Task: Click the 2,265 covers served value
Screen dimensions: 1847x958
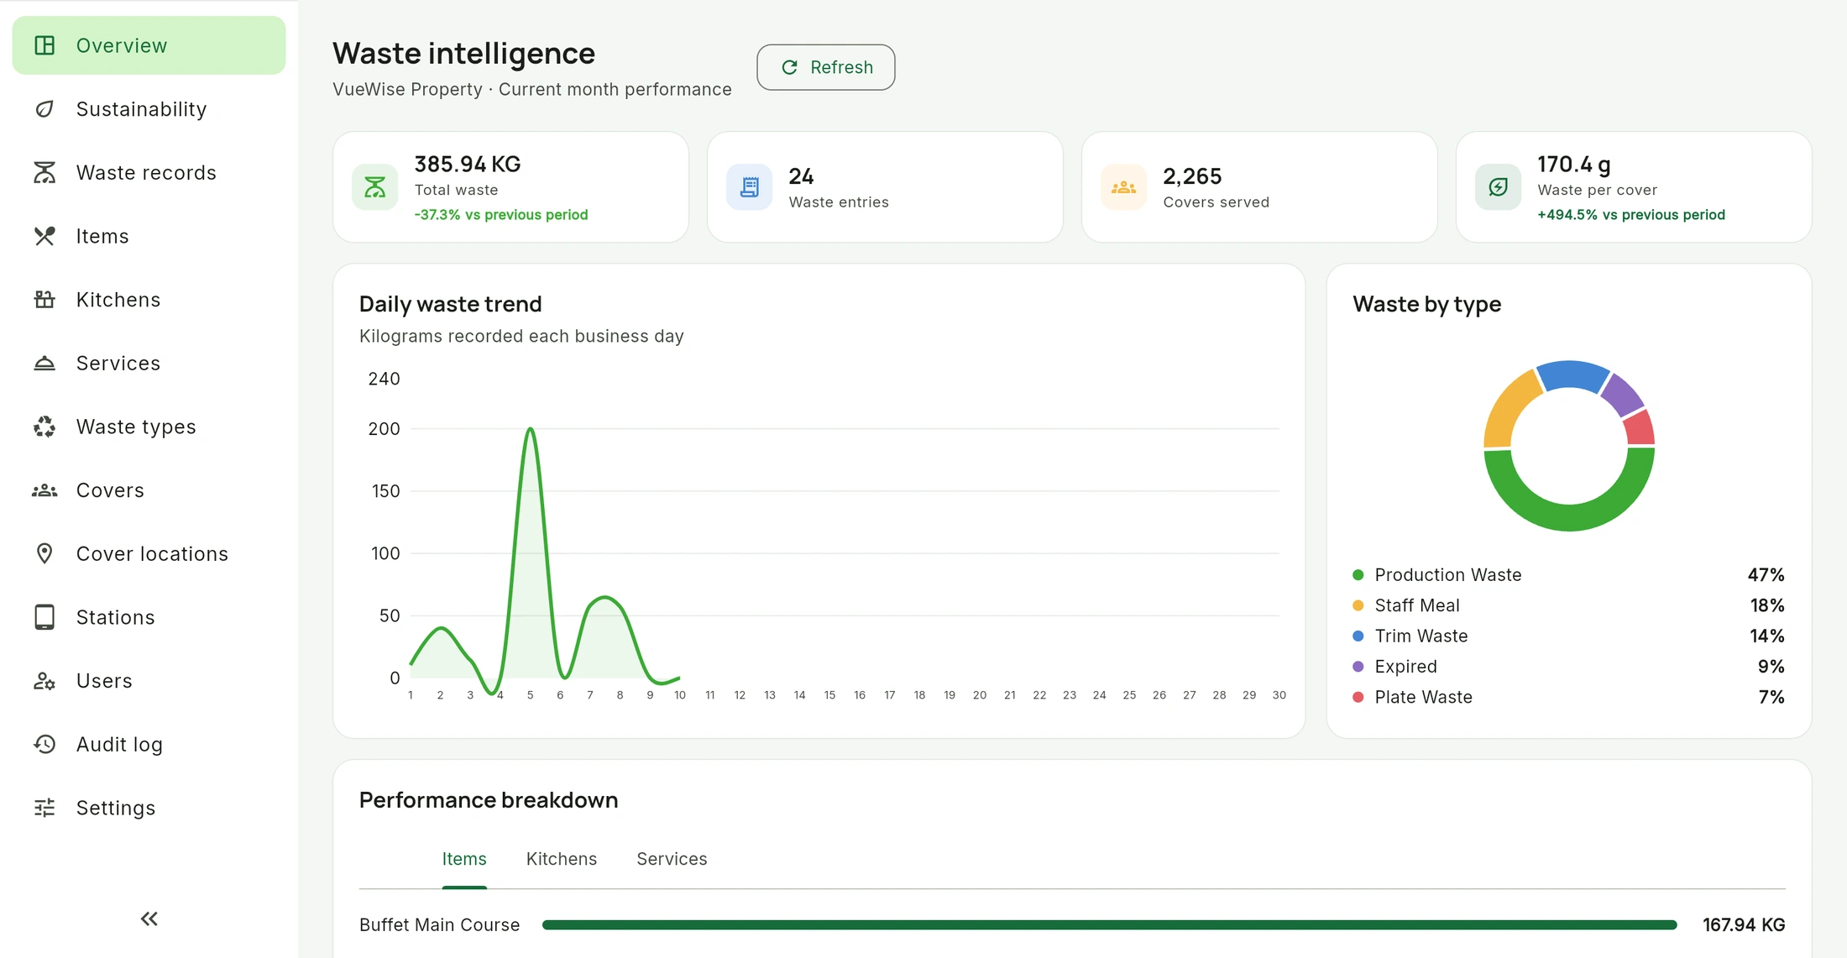Action: click(1192, 176)
